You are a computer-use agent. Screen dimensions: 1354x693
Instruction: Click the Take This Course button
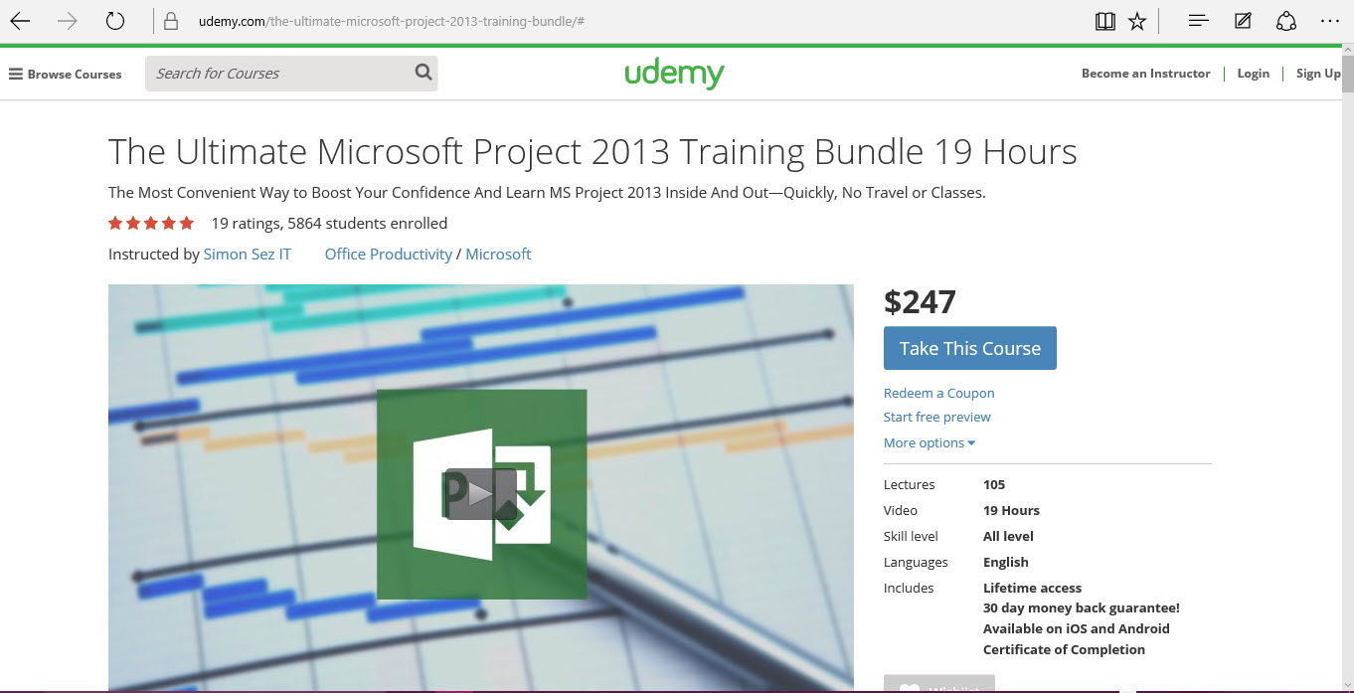969,348
